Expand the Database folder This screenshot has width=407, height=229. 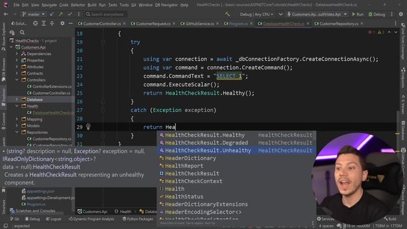coord(17,99)
